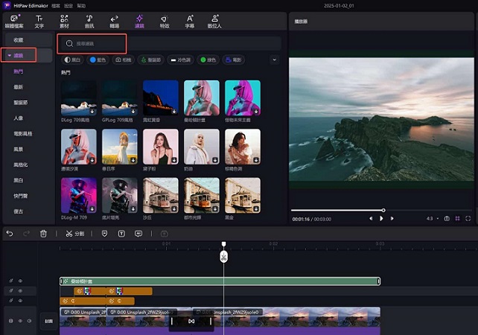Toggle visibility of the second orange track
This screenshot has height=335, width=478.
(x=20, y=301)
